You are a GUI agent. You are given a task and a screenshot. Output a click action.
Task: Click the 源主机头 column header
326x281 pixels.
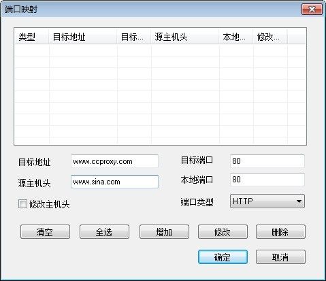(x=184, y=36)
